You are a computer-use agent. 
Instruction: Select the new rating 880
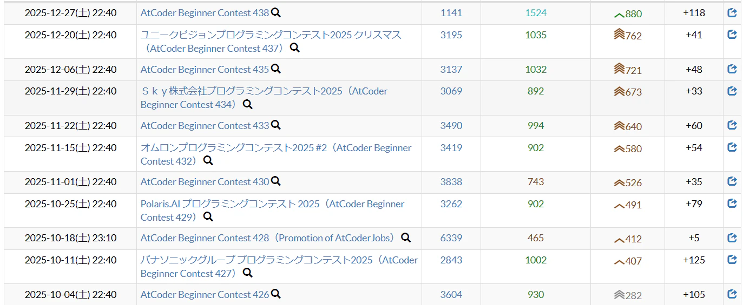pyautogui.click(x=634, y=14)
